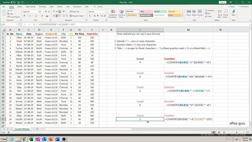This screenshot has width=252, height=142.
Task: Open the File tab
Action: tap(4, 7)
